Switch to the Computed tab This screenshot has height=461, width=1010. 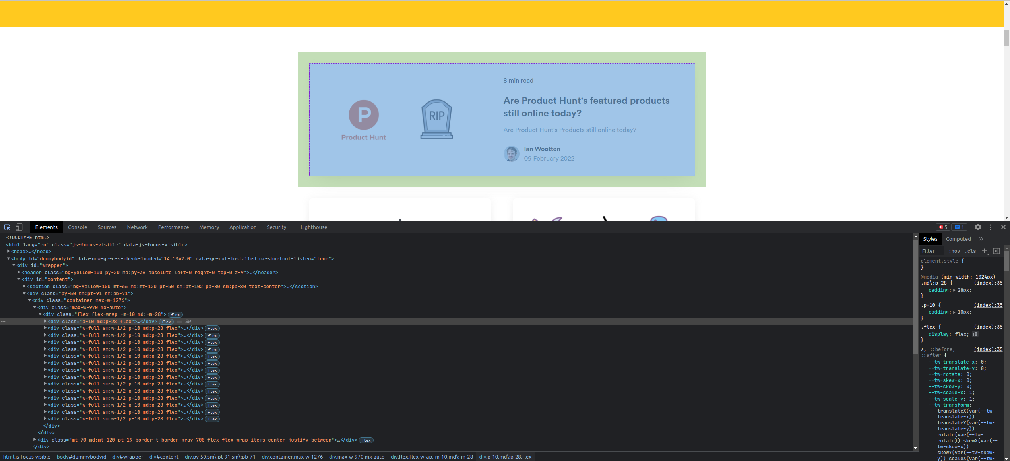point(959,239)
